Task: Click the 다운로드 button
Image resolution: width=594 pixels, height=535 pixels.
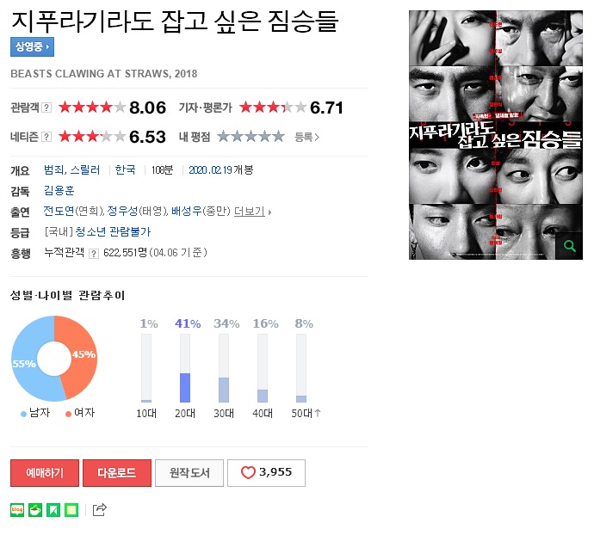Action: [x=117, y=473]
